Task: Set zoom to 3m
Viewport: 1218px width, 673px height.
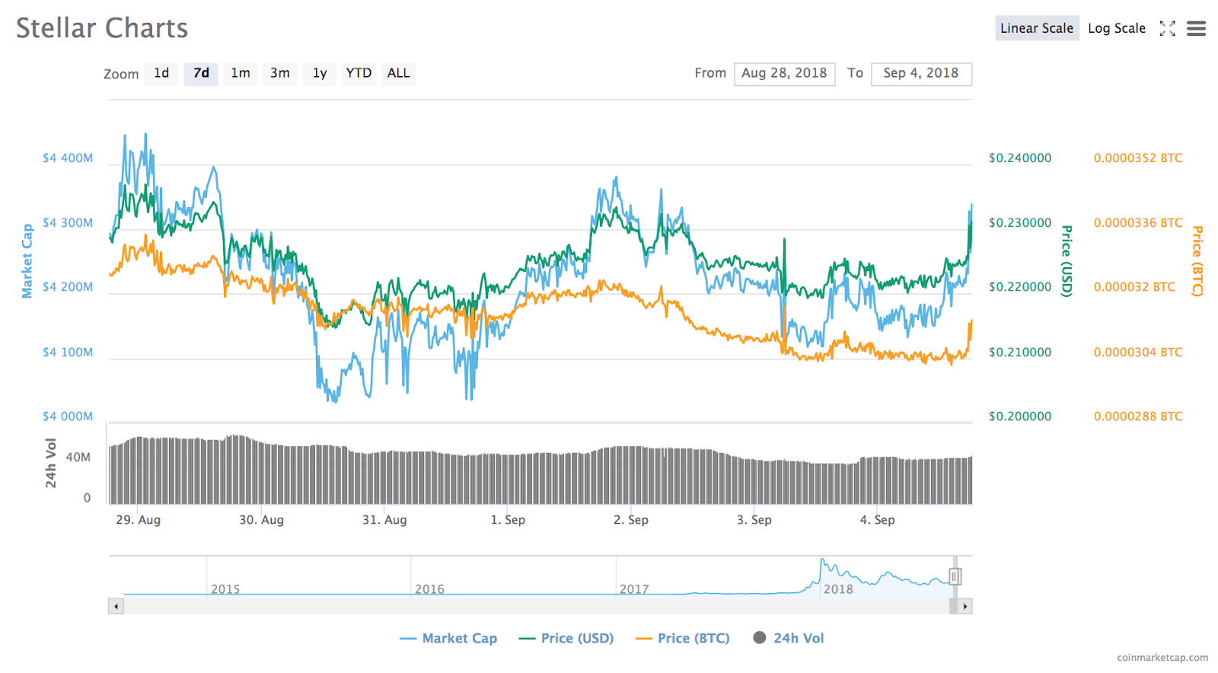Action: click(280, 73)
